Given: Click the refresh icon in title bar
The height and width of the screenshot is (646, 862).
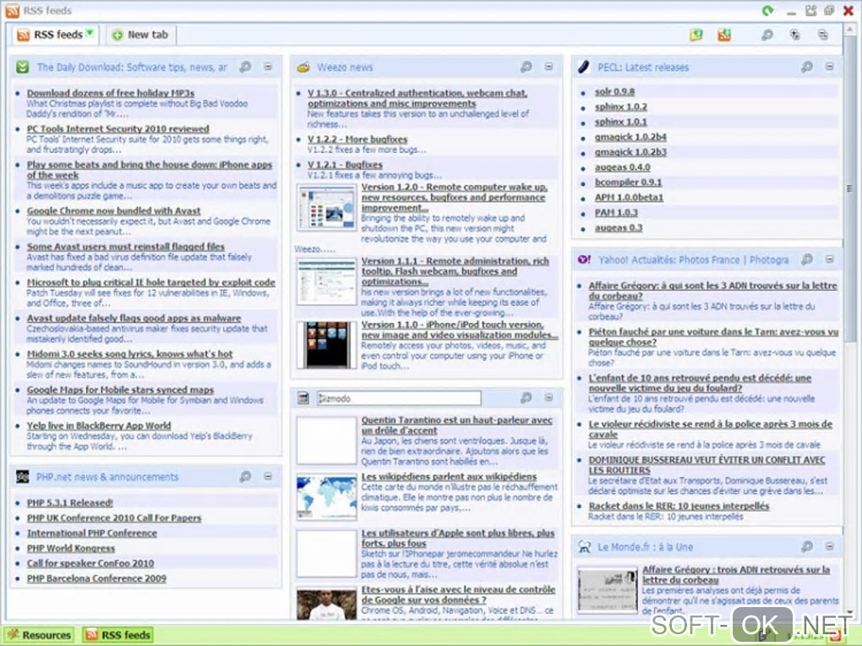Looking at the screenshot, I should [x=768, y=10].
